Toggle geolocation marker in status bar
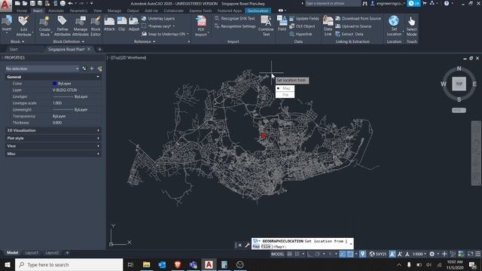The height and width of the screenshot is (271, 482). (x=363, y=254)
